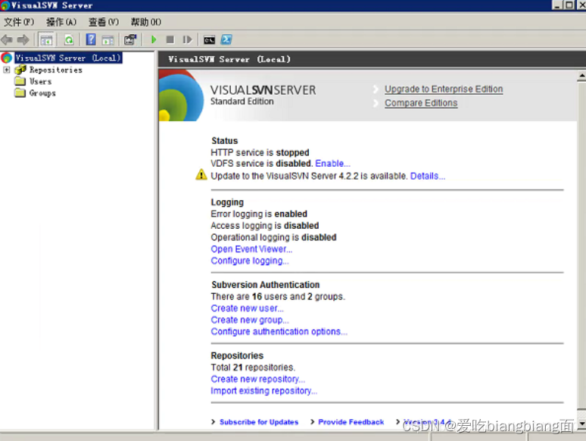Click 'Total 21 repositories.' text
The image size is (586, 441).
[253, 367]
